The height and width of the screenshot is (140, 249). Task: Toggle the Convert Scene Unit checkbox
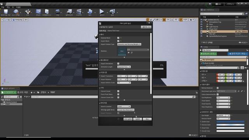[118, 98]
